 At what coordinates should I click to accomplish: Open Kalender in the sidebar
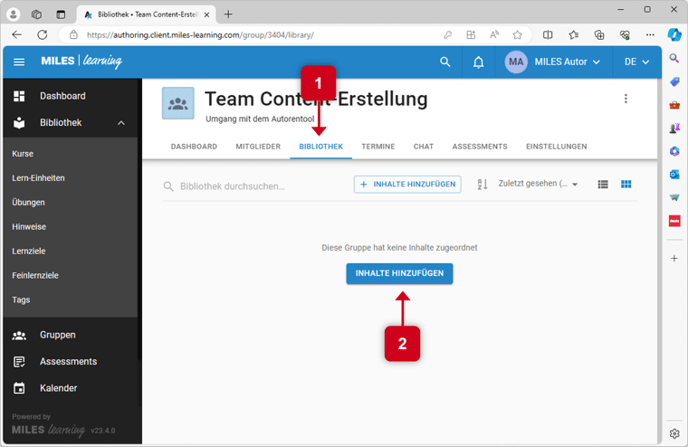click(x=58, y=388)
